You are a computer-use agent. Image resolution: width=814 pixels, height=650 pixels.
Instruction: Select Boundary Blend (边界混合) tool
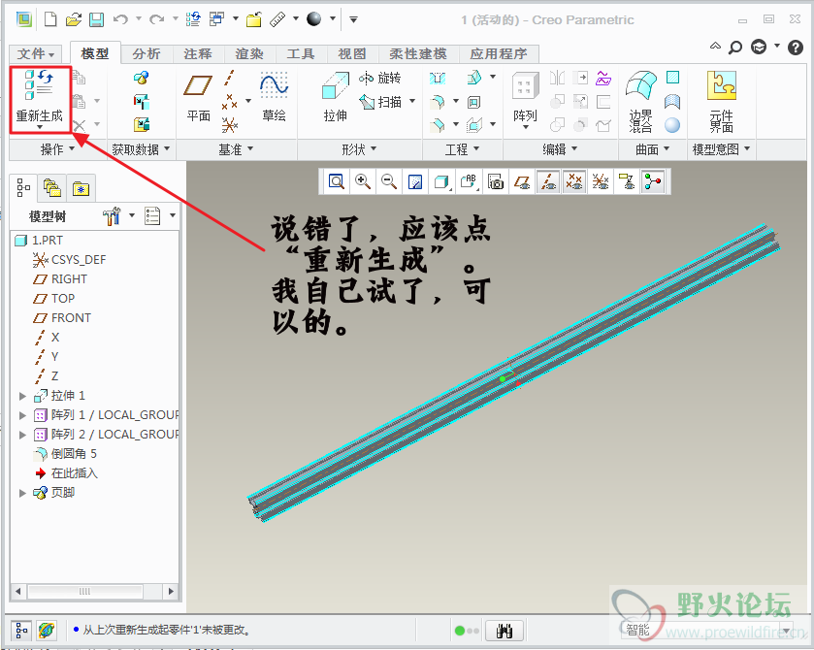[x=640, y=100]
